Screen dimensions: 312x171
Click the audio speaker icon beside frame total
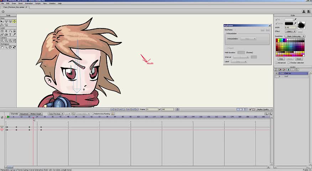[x=177, y=109]
